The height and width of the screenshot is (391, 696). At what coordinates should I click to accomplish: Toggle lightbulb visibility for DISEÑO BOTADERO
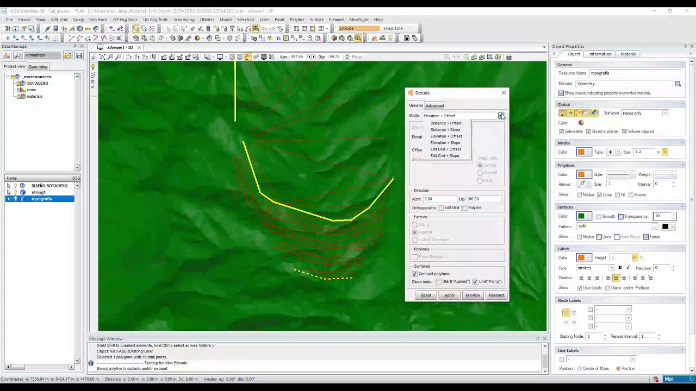tap(15, 186)
